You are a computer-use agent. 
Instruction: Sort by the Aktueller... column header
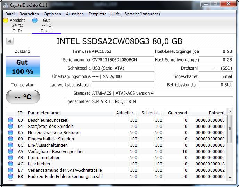(x=127, y=113)
